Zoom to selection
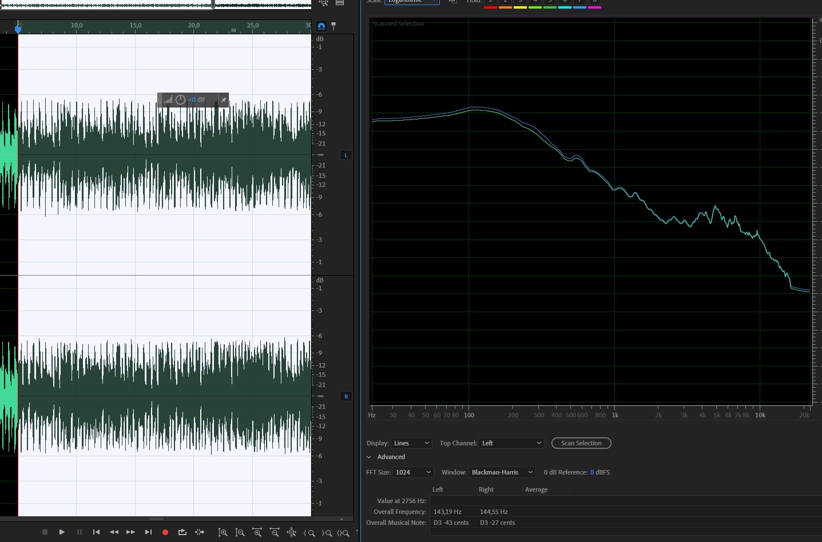The width and height of the screenshot is (822, 542). click(343, 532)
